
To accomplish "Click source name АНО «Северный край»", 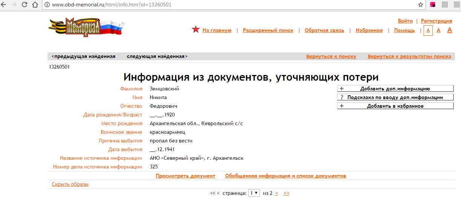I will point(197,158).
